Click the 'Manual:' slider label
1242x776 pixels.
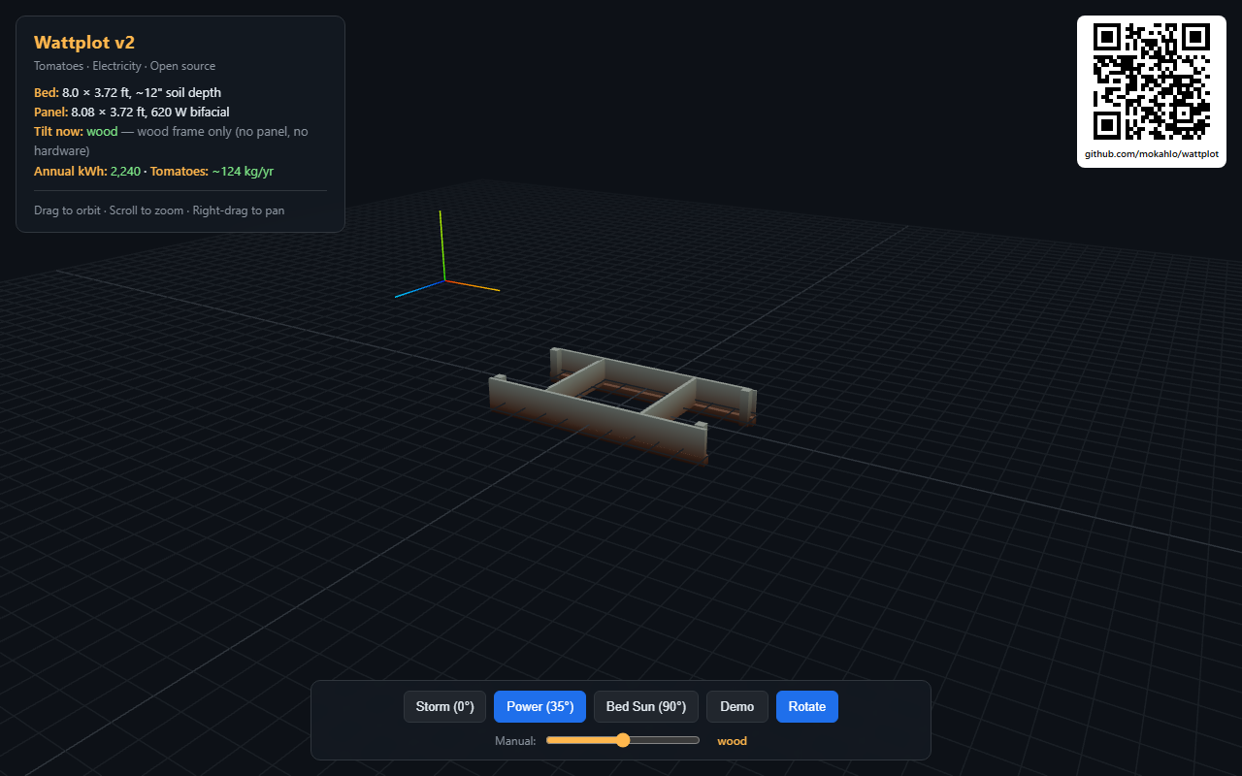515,741
